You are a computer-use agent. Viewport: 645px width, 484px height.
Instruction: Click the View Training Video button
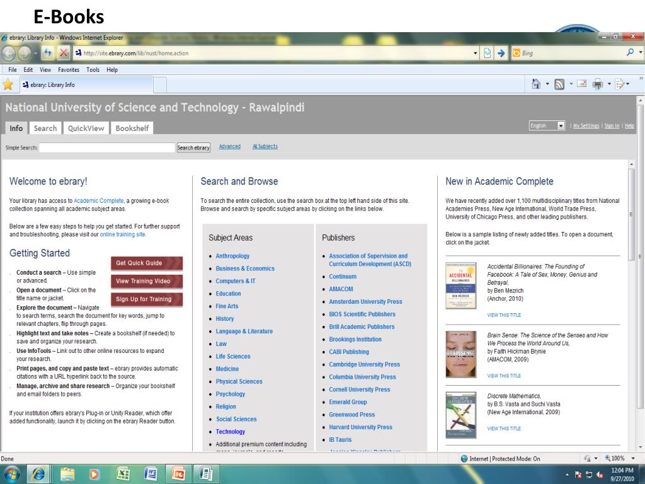146,281
